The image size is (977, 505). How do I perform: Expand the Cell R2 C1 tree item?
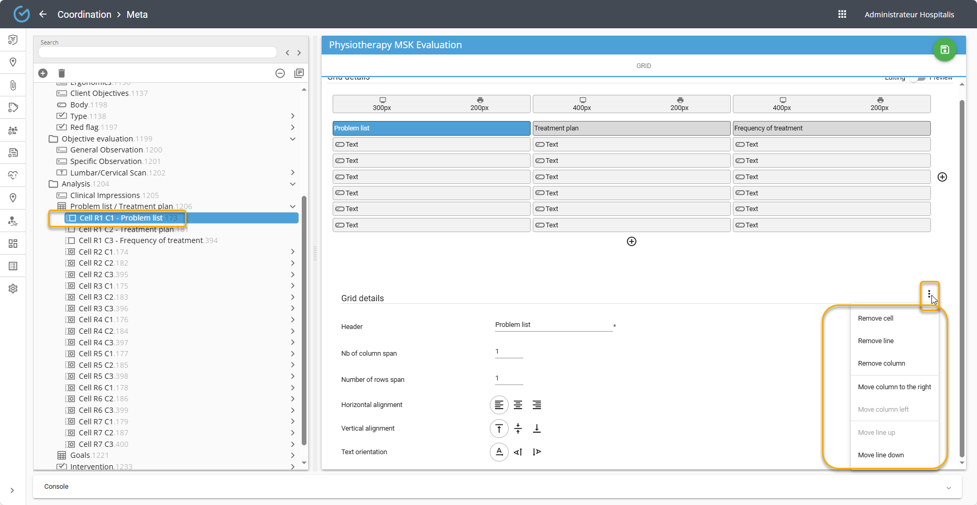click(293, 252)
